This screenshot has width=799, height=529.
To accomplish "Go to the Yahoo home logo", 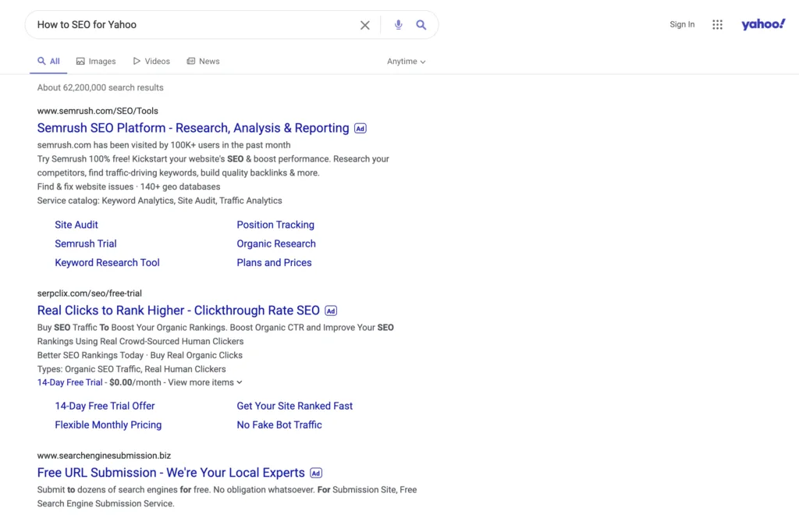I will [763, 24].
